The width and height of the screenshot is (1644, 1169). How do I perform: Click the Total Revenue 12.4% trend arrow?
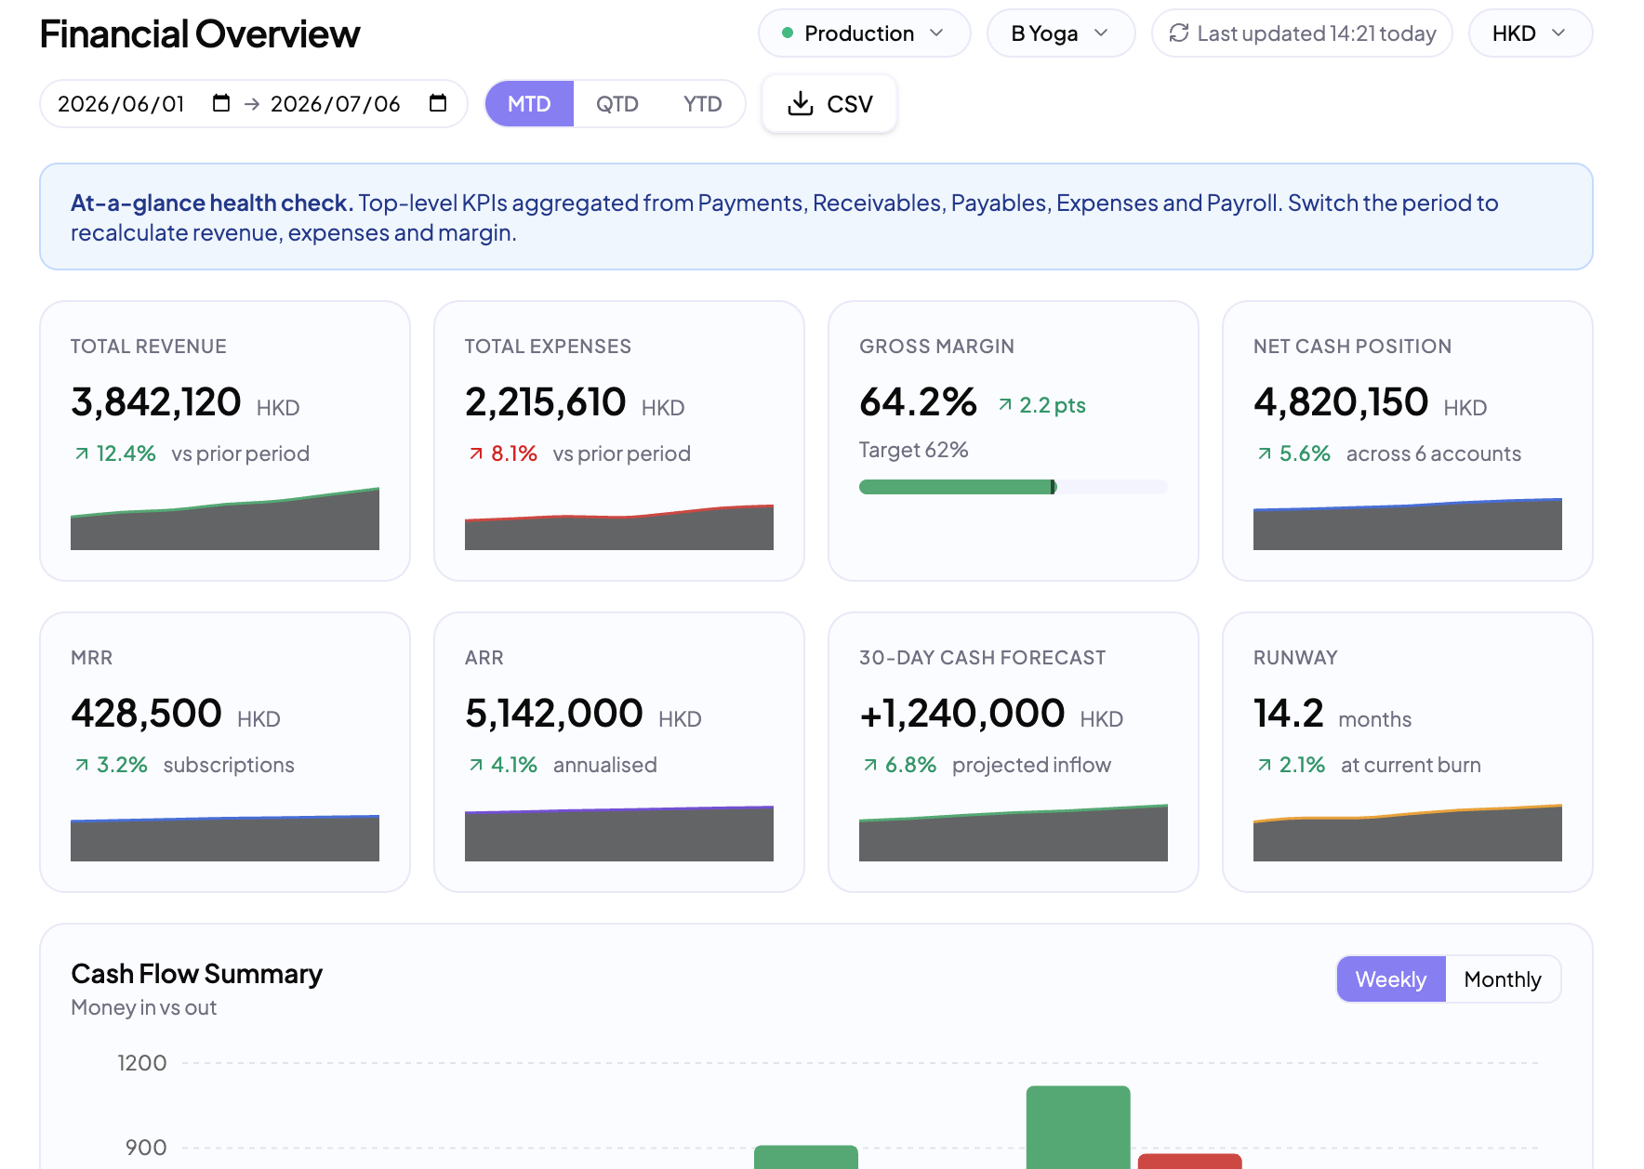[82, 453]
